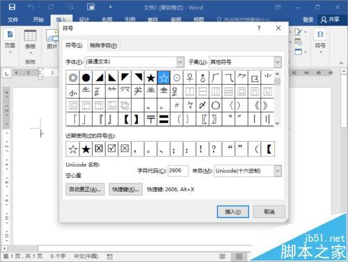348x262 pixels.
Task: Click the document vertical scrollbar up arrow
Action: [344, 71]
